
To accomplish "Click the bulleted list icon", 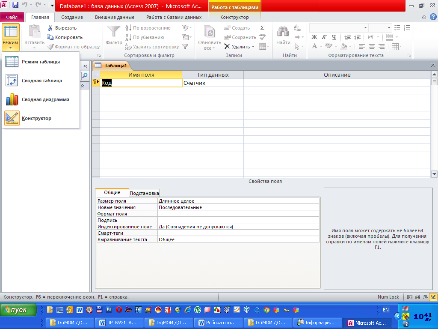I will 397,28.
